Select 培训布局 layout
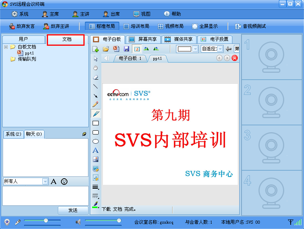This screenshot has height=229, width=304. click(x=136, y=26)
